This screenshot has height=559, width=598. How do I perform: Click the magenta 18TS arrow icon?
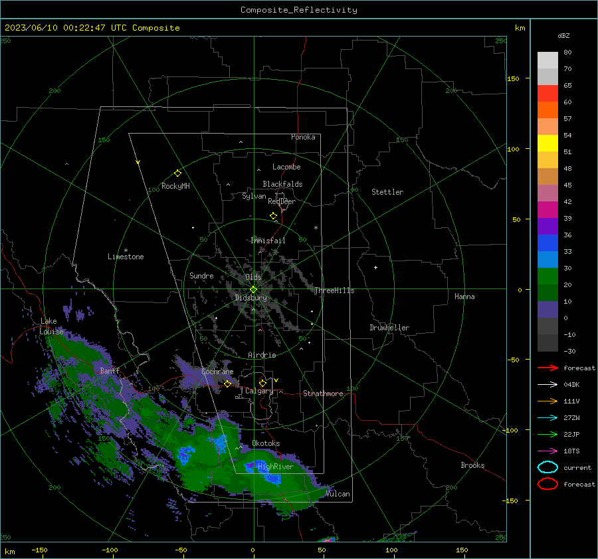point(548,451)
